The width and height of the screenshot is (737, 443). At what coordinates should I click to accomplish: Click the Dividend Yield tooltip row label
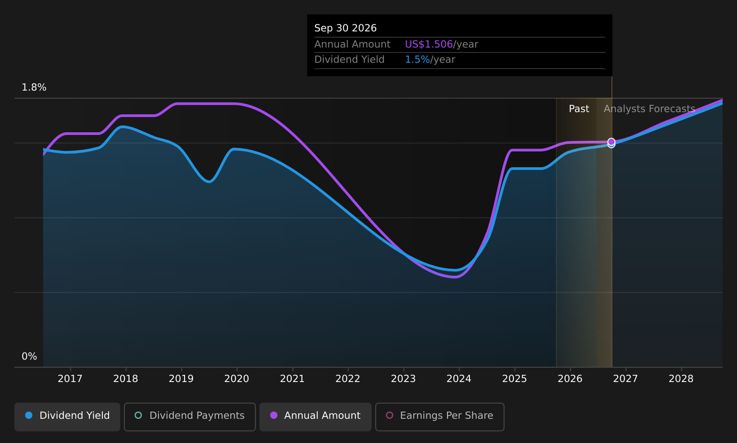pyautogui.click(x=350, y=60)
